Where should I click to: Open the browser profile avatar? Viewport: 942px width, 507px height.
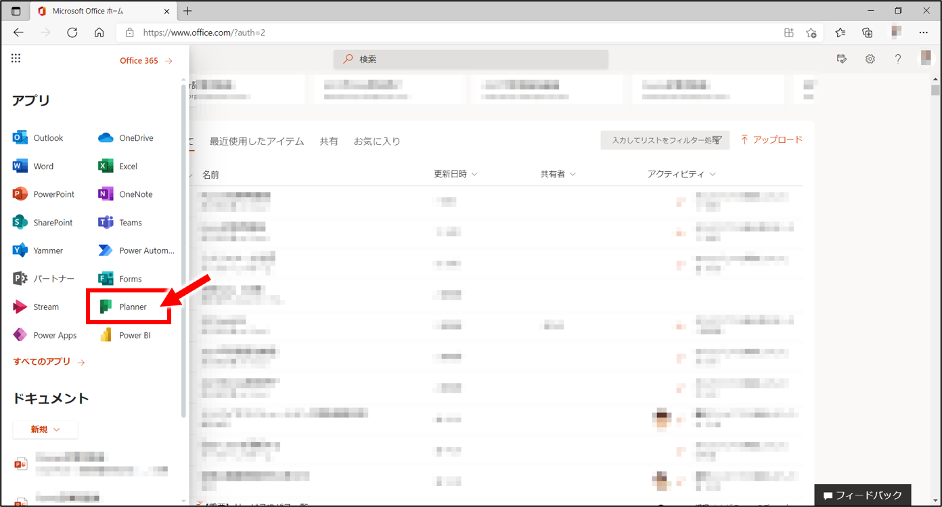click(896, 32)
